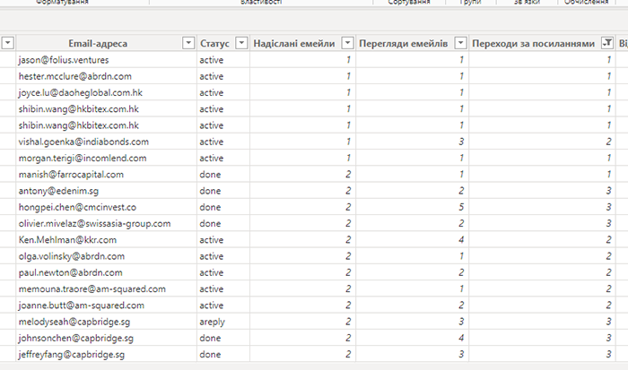628x370 pixels.
Task: Click the melodyseah@capbridge.sg cell
Action: pos(106,322)
